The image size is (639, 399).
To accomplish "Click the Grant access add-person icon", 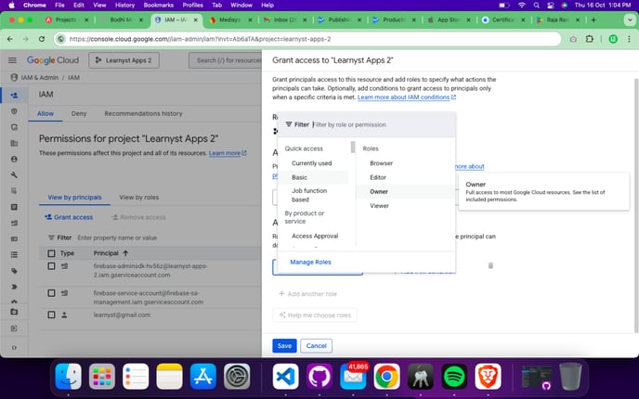I will (x=49, y=217).
